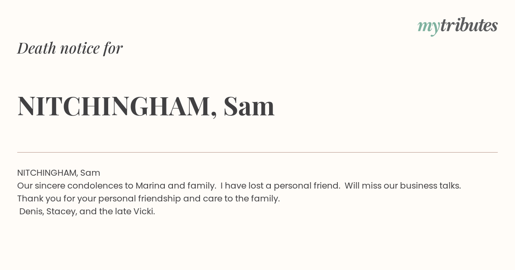Screen dimensions: 515x270
Task: Click the sentence "Our sincere condolences to Marina and family."
Action: click(x=117, y=186)
